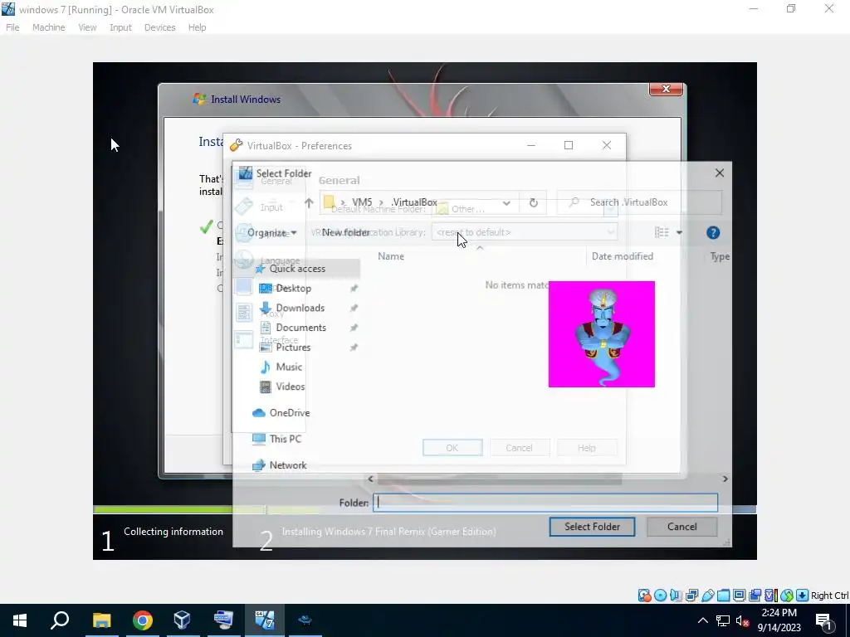
Task: Open the Devices menu
Action: [159, 27]
